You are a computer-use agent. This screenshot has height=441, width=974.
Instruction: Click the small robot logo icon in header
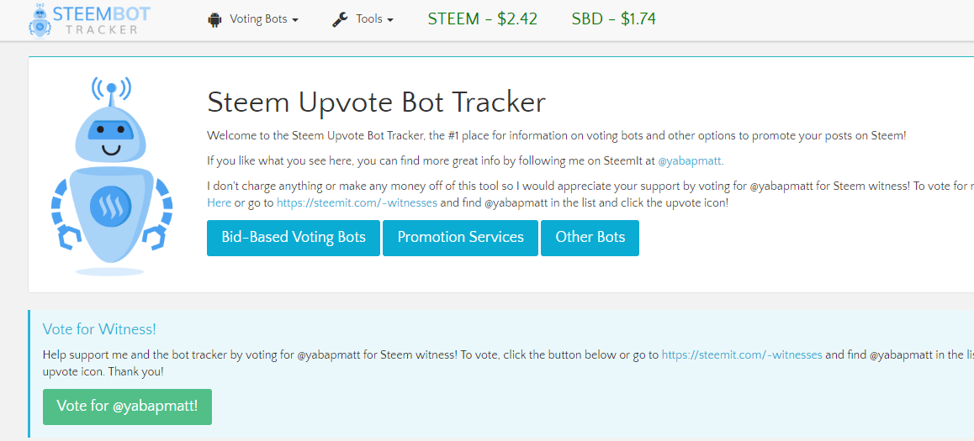(40, 19)
